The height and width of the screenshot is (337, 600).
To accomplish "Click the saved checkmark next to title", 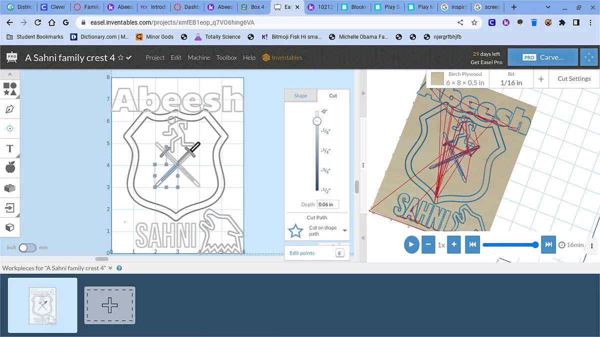I will coord(129,58).
